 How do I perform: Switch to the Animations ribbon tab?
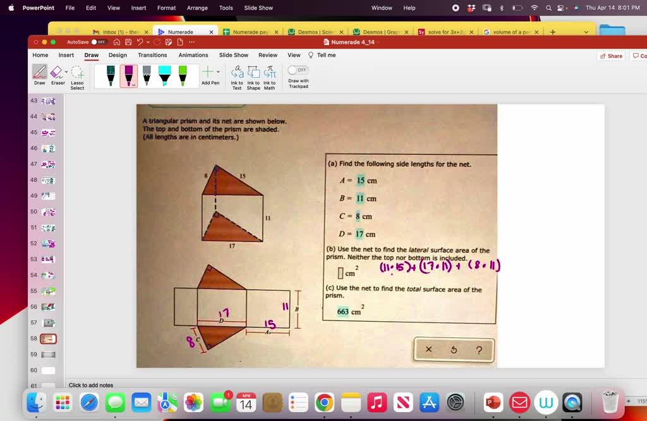point(193,55)
